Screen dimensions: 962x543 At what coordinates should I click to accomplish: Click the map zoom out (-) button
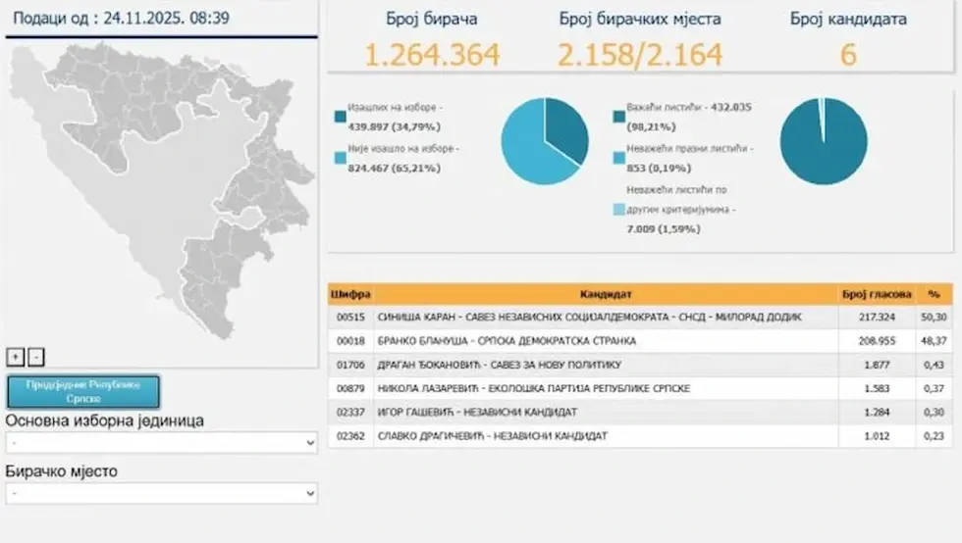35,357
